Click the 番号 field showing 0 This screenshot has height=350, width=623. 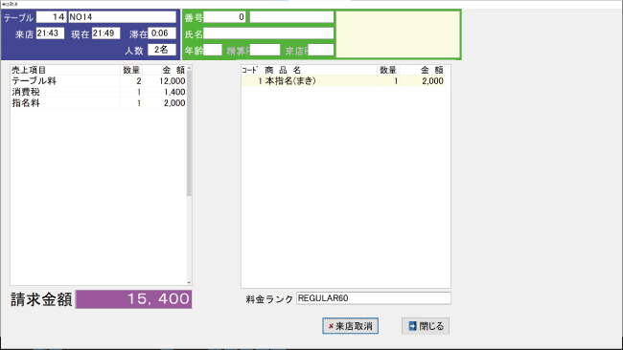point(224,17)
